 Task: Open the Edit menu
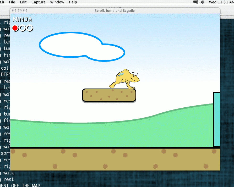tap(23, 2)
